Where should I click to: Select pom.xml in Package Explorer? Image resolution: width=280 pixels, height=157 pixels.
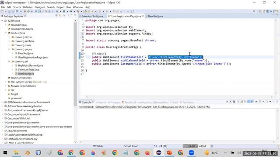point(16,98)
